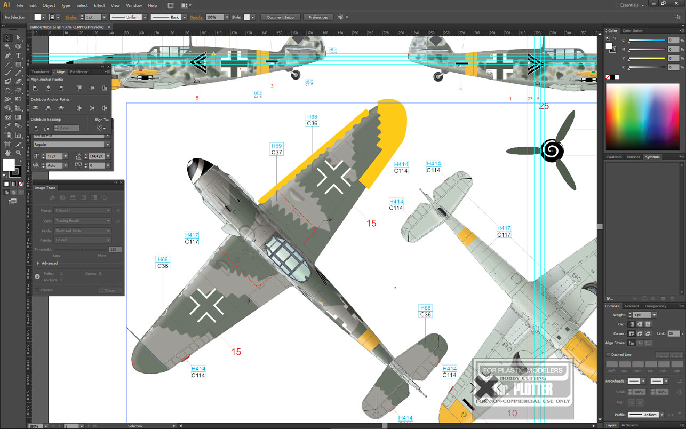
Task: Select the Rotate tool
Action: (8, 91)
